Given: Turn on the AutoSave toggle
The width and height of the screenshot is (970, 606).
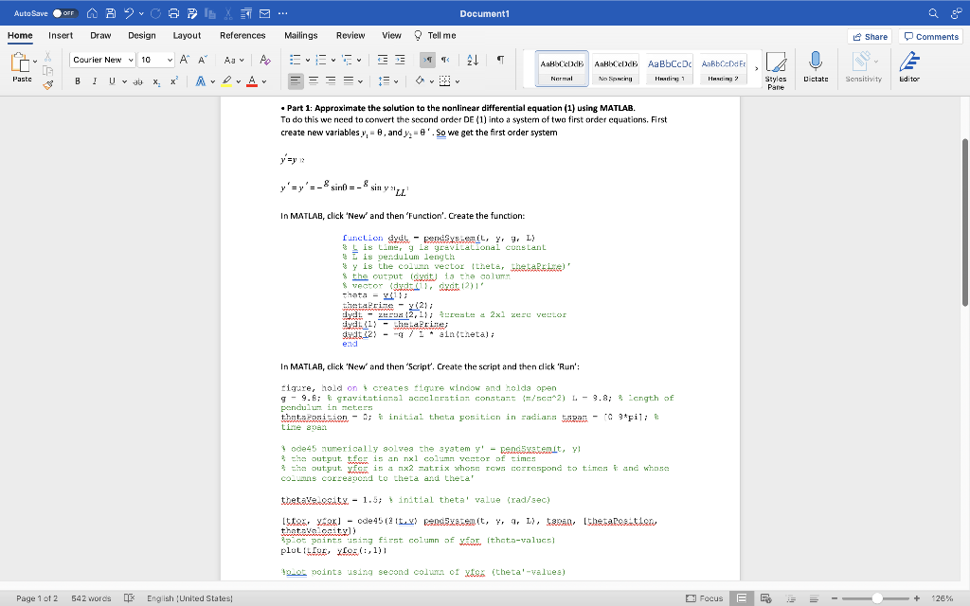Looking at the screenshot, I should [x=63, y=12].
